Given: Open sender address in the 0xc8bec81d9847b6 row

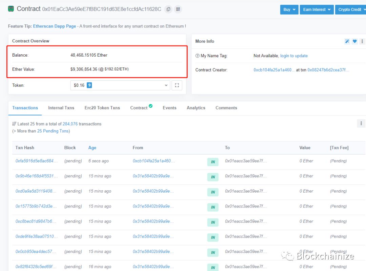Looking at the screenshot, I should point(153,221).
